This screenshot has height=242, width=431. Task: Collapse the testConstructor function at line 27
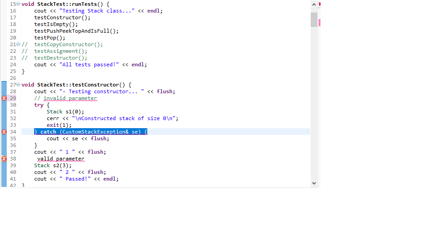18,85
